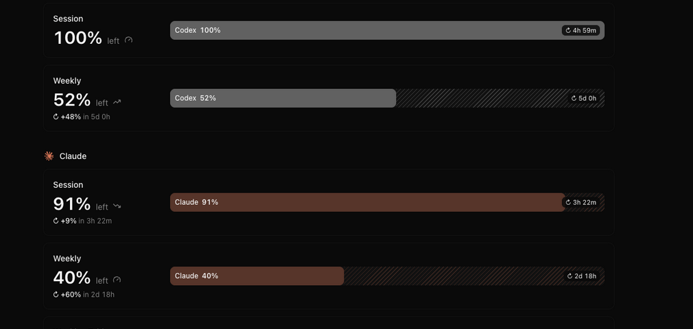693x329 pixels.
Task: Click the 4h 59m reset timer badge
Action: coord(580,30)
